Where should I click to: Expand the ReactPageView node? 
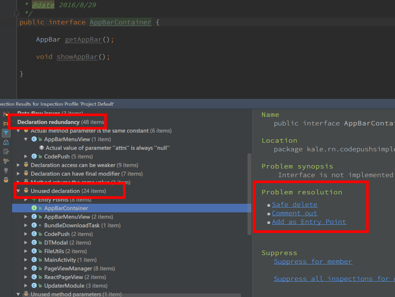26,277
